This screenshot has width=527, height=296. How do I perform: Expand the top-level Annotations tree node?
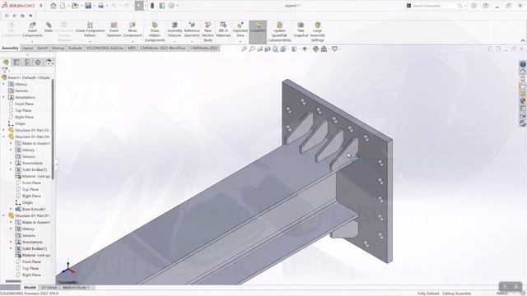click(x=4, y=97)
